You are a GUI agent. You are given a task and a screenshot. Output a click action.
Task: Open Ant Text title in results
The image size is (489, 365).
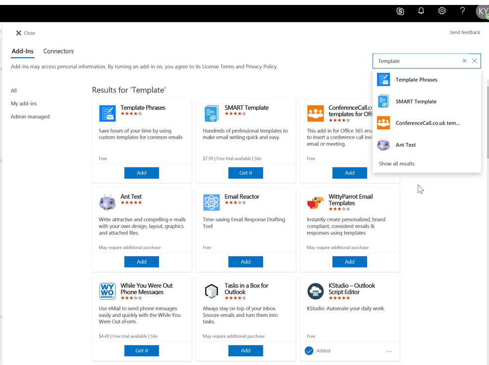[x=131, y=197]
